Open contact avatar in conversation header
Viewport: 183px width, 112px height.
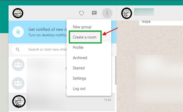click(127, 13)
